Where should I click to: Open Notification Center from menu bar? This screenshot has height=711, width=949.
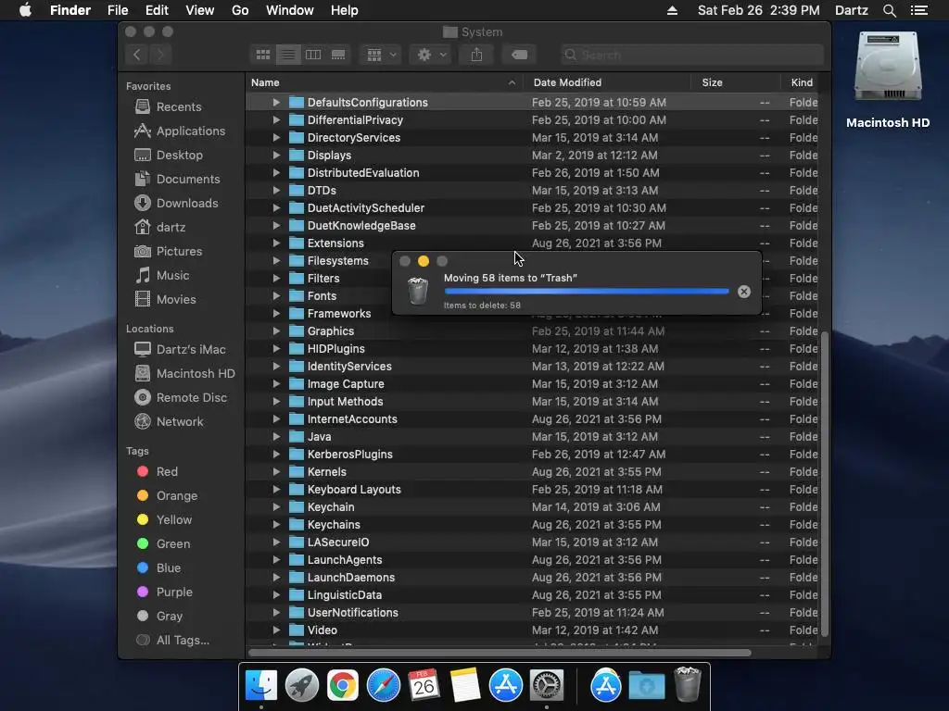919,10
